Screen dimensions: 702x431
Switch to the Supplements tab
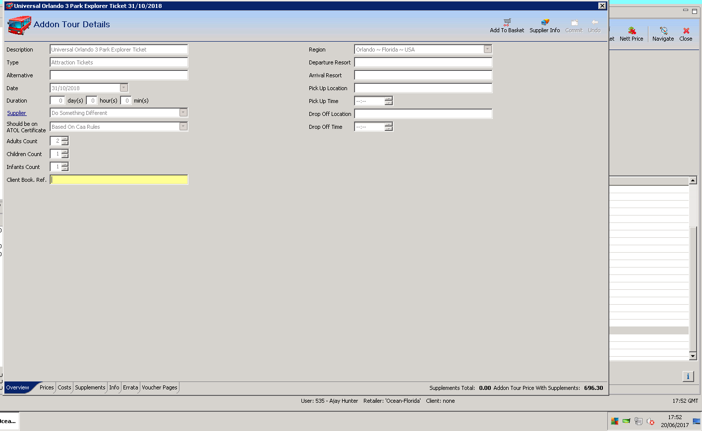90,387
